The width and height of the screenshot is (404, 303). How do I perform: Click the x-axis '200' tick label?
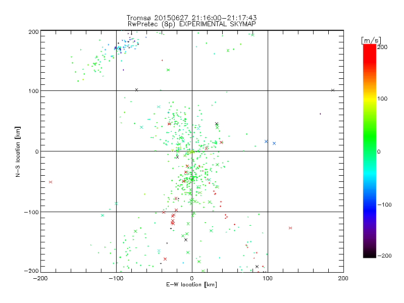pyautogui.click(x=343, y=278)
